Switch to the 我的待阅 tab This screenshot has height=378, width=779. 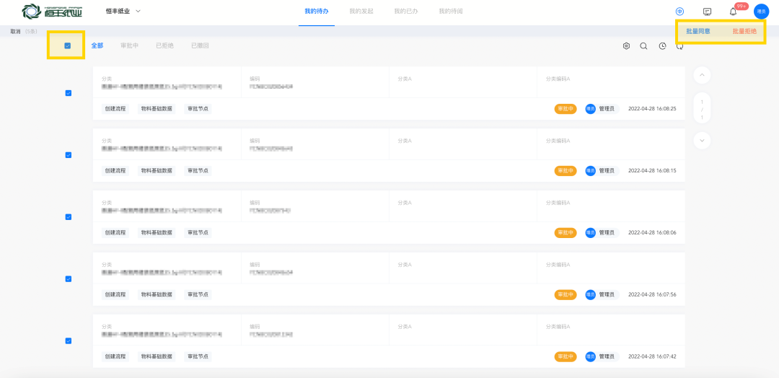[451, 11]
